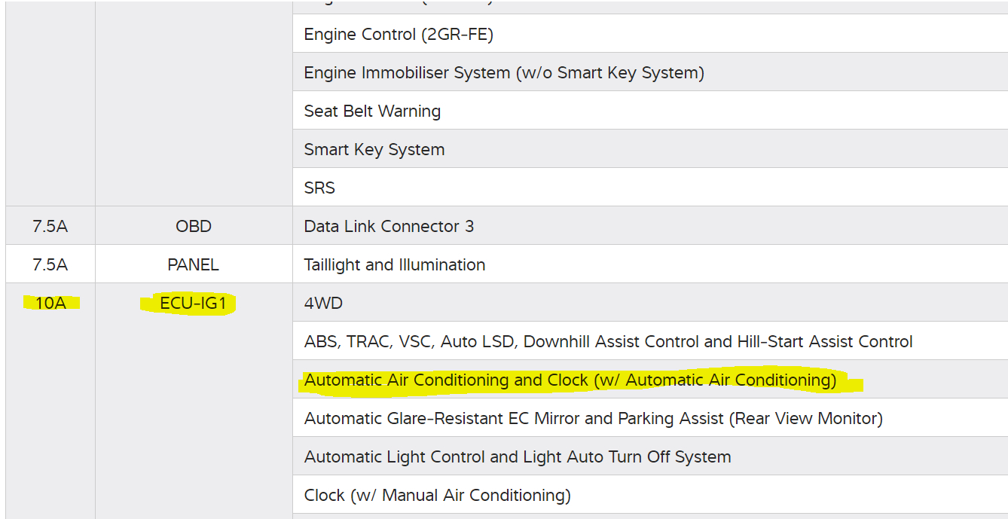Click the Data Link Connector 3 entry
The height and width of the screenshot is (519, 1008).
point(389,227)
